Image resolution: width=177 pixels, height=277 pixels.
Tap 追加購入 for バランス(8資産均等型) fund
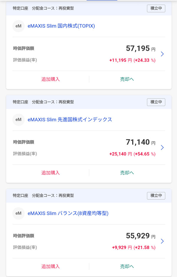tap(50, 267)
